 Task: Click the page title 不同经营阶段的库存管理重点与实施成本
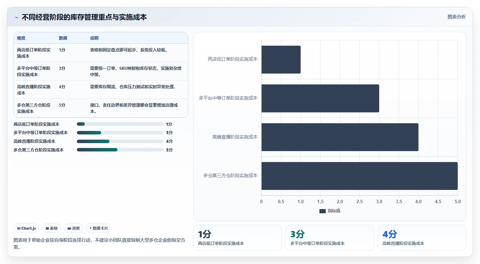(x=84, y=17)
